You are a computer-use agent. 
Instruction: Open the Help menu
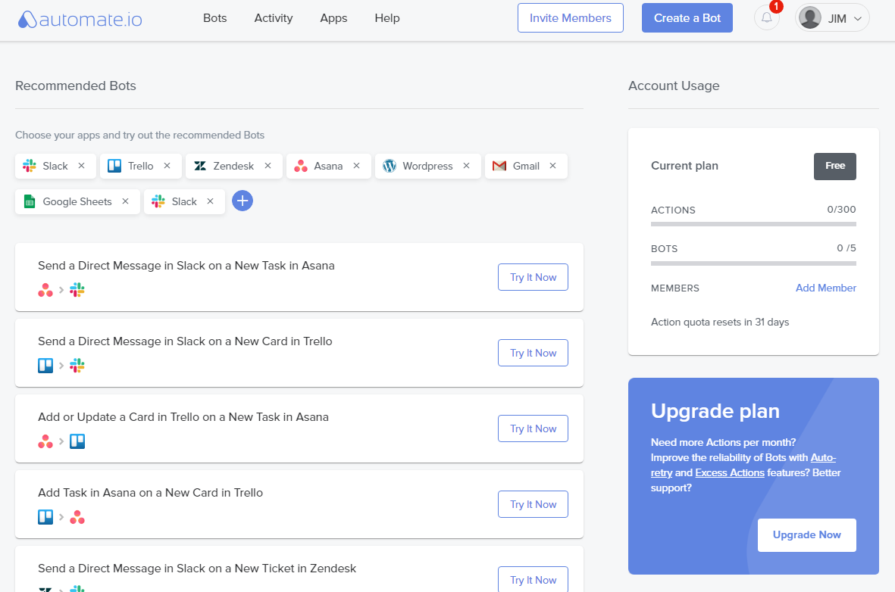click(387, 18)
